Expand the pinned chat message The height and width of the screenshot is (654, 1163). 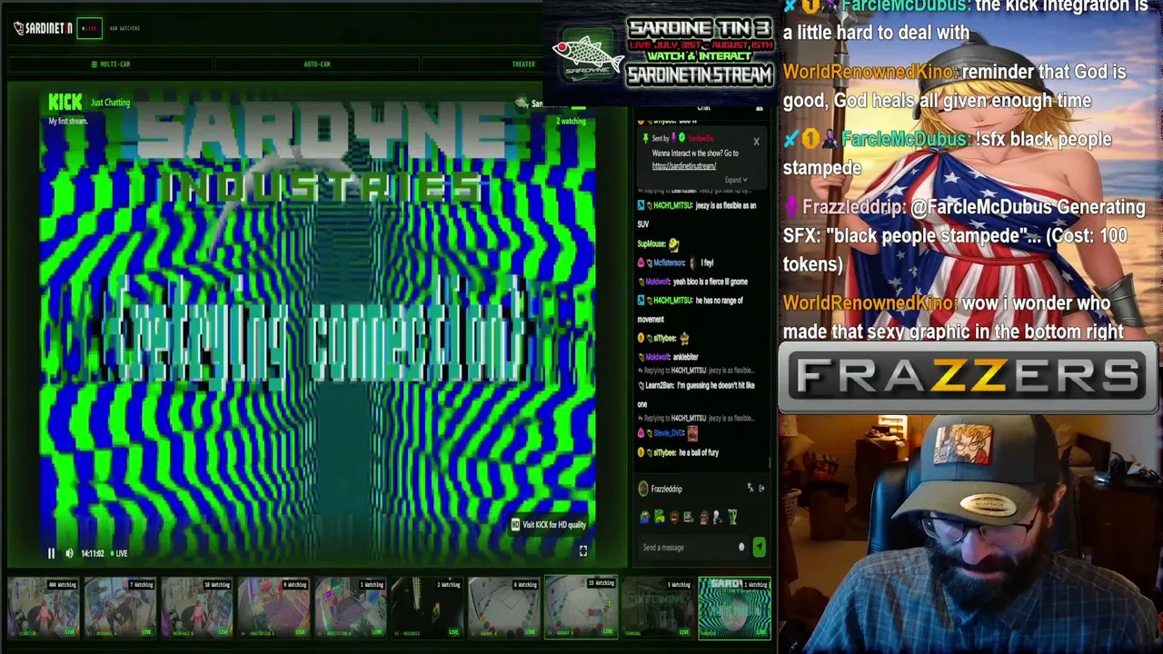point(735,180)
